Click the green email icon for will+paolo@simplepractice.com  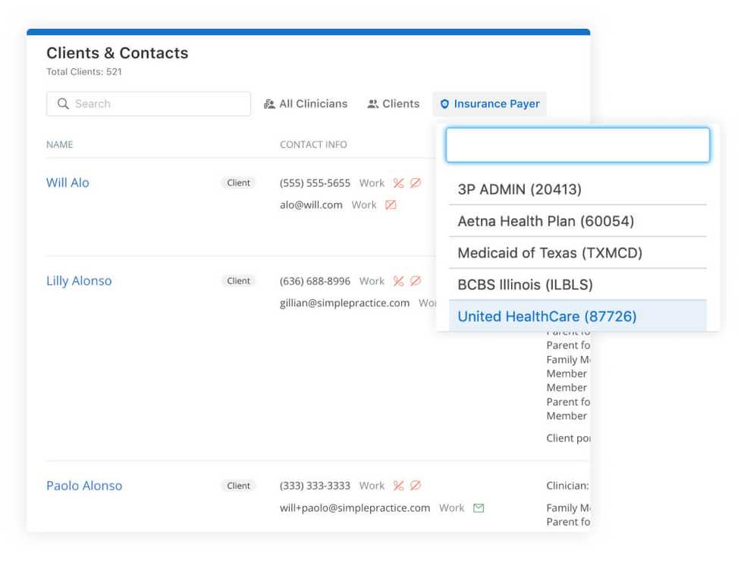479,507
